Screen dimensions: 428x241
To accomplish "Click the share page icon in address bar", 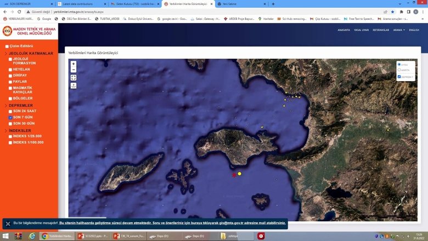I will (x=385, y=12).
